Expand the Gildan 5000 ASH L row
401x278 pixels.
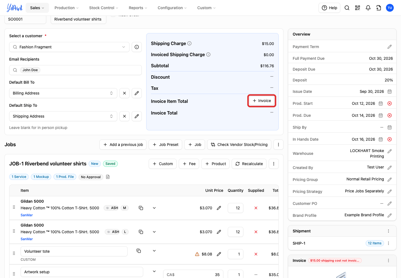tap(154, 232)
